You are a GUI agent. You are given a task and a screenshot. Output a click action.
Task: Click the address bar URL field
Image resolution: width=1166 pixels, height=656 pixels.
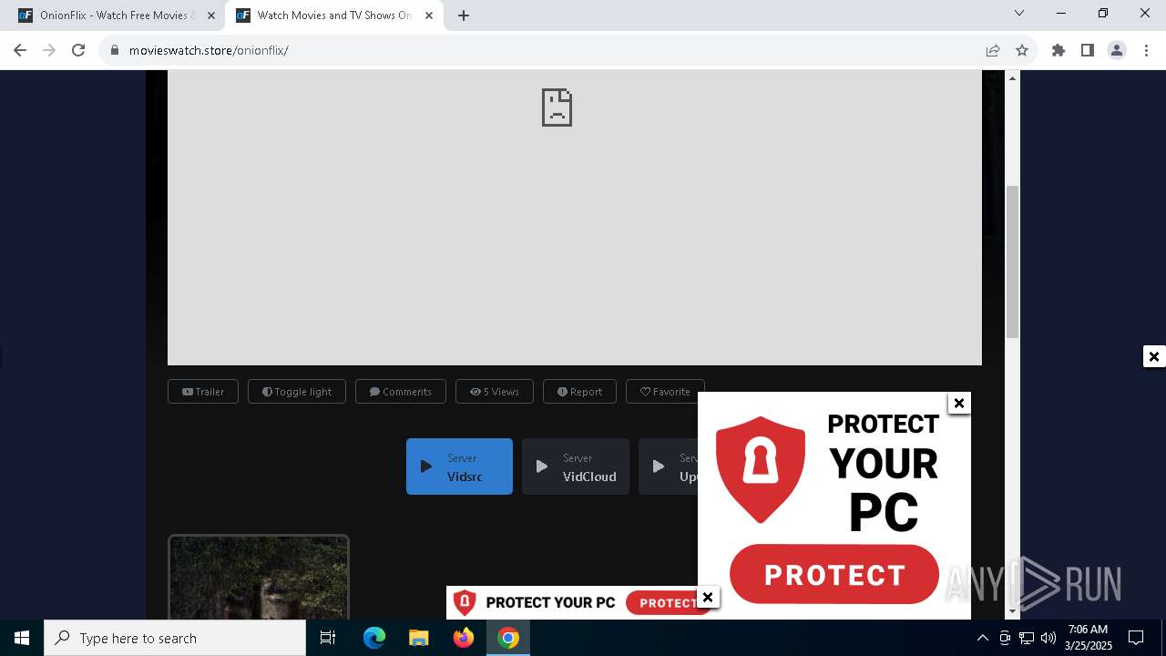547,50
